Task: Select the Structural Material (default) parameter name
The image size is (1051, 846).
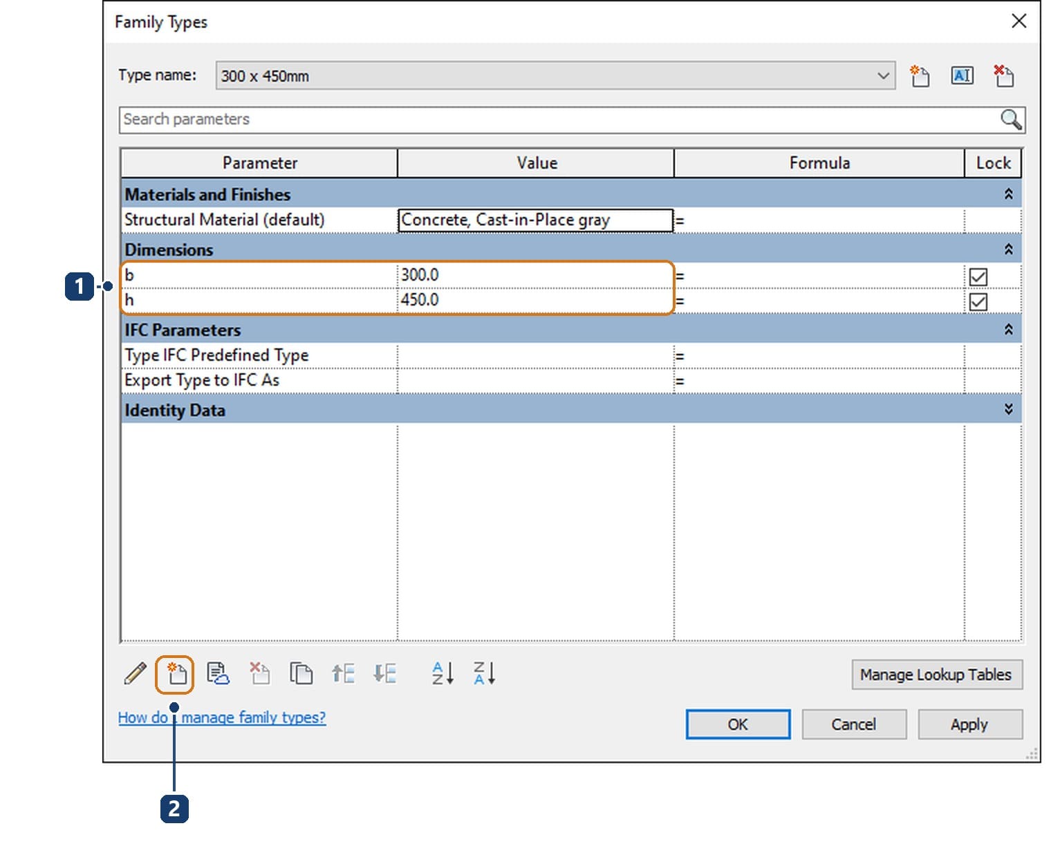Action: (x=224, y=220)
